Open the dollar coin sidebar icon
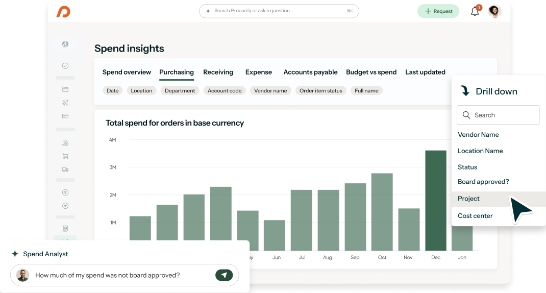 point(65,192)
